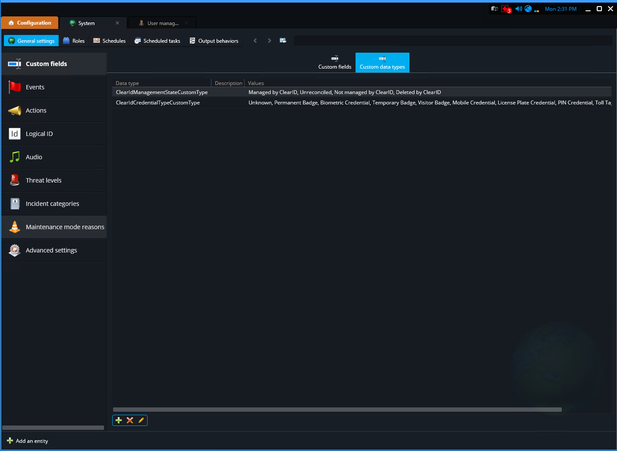Viewport: 617px width, 451px height.
Task: Edit selected data type with pencil icon
Action: tap(141, 420)
